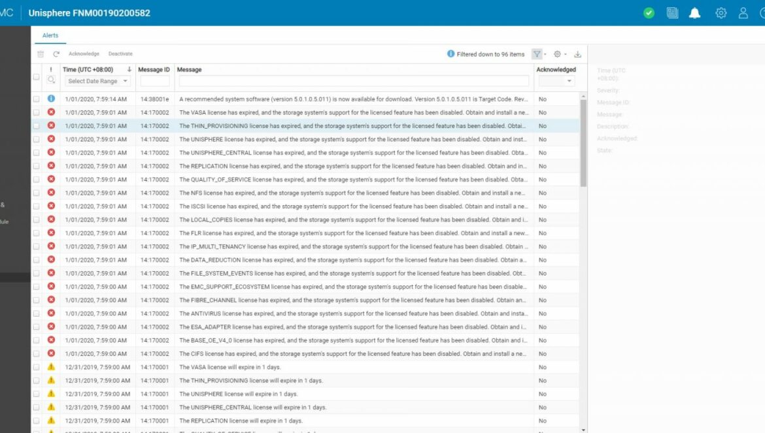
Task: Switch to the Alerts tab
Action: (x=50, y=35)
